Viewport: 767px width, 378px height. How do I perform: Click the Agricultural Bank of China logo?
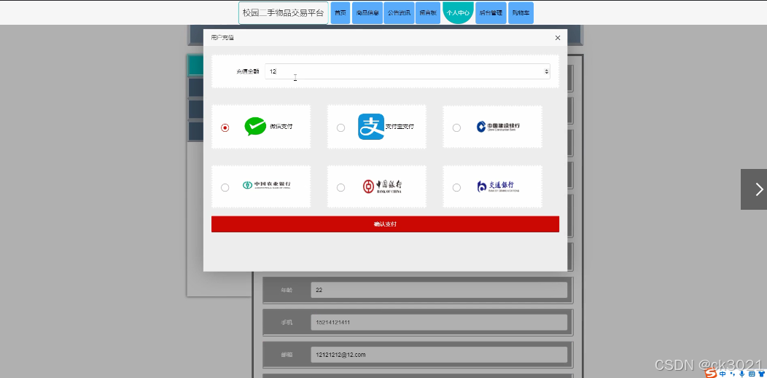pyautogui.click(x=267, y=185)
